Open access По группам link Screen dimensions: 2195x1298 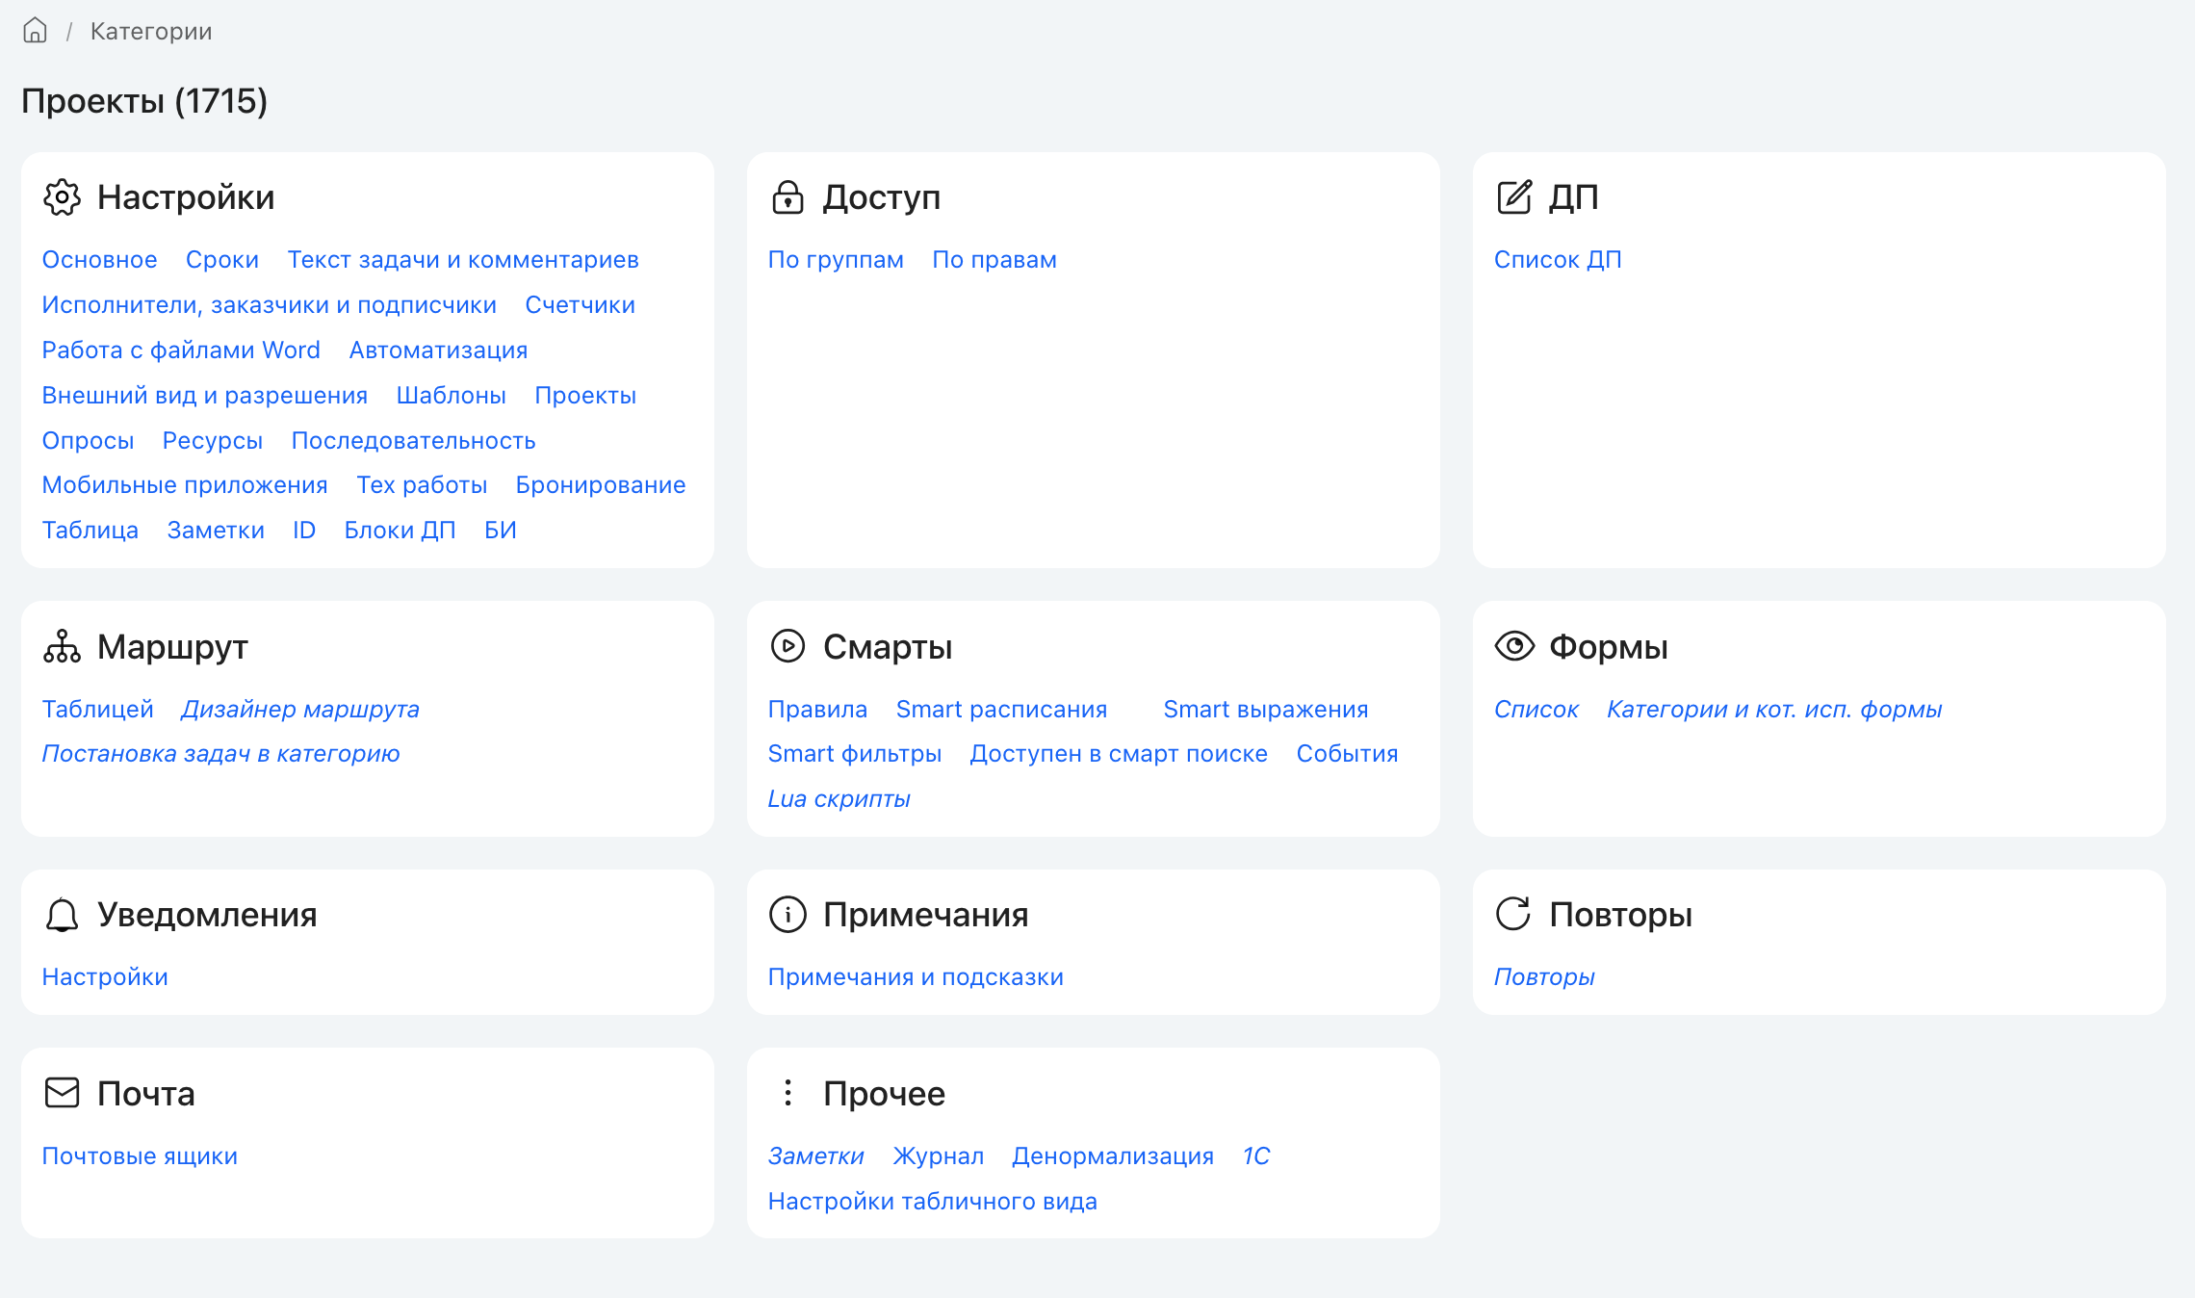click(x=836, y=260)
